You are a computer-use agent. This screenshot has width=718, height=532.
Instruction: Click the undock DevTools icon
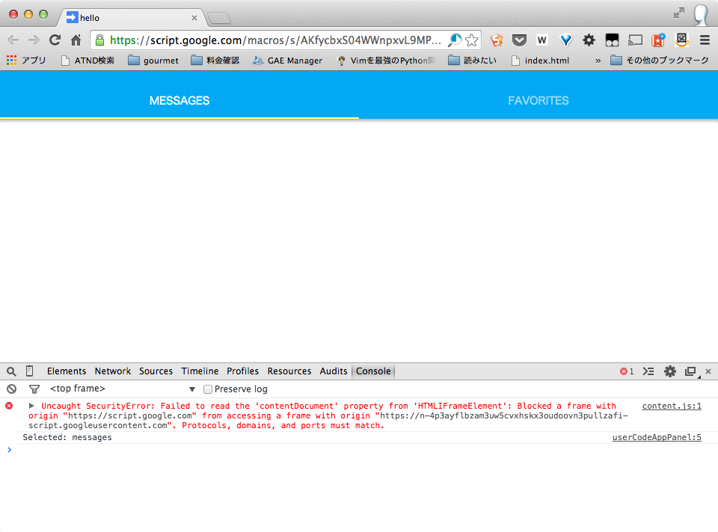click(x=690, y=371)
